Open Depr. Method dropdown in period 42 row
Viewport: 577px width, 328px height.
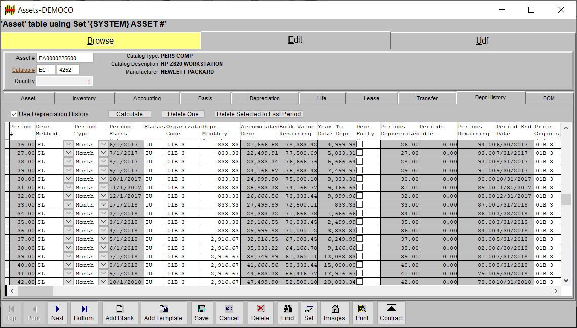pos(68,282)
